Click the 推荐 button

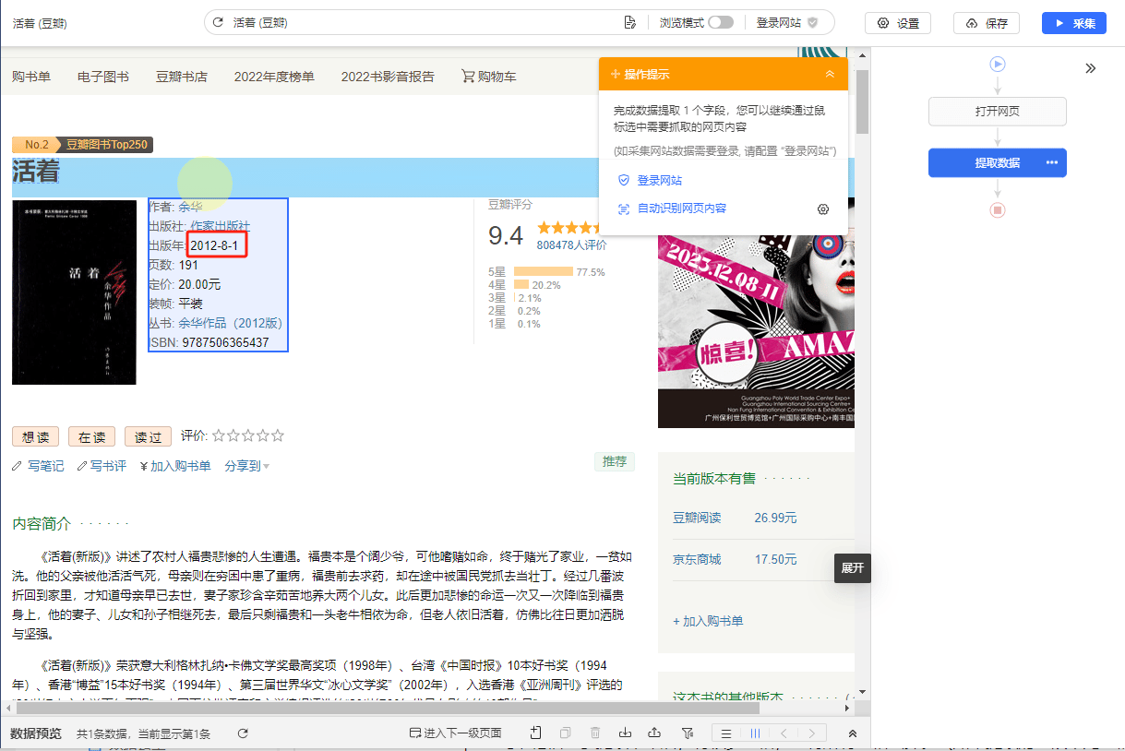tap(615, 461)
